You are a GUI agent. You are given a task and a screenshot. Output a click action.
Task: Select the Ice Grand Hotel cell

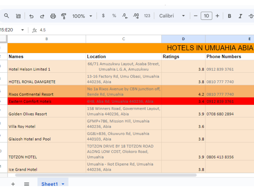click(47, 167)
